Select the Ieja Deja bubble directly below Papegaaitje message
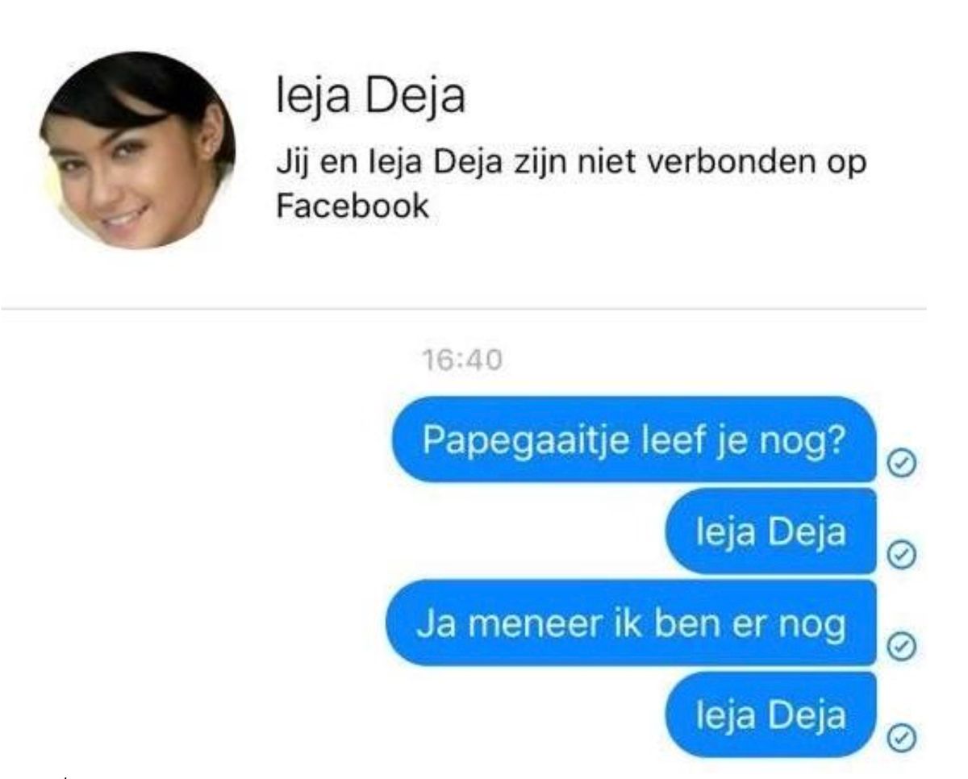Screen dimensions: 968x779 coord(770,531)
